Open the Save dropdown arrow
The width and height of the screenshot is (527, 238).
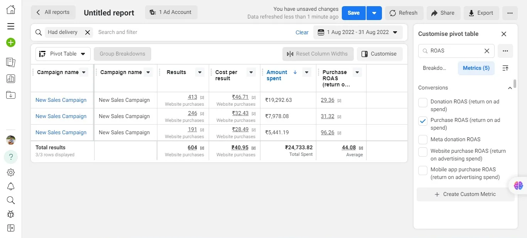[x=374, y=13]
